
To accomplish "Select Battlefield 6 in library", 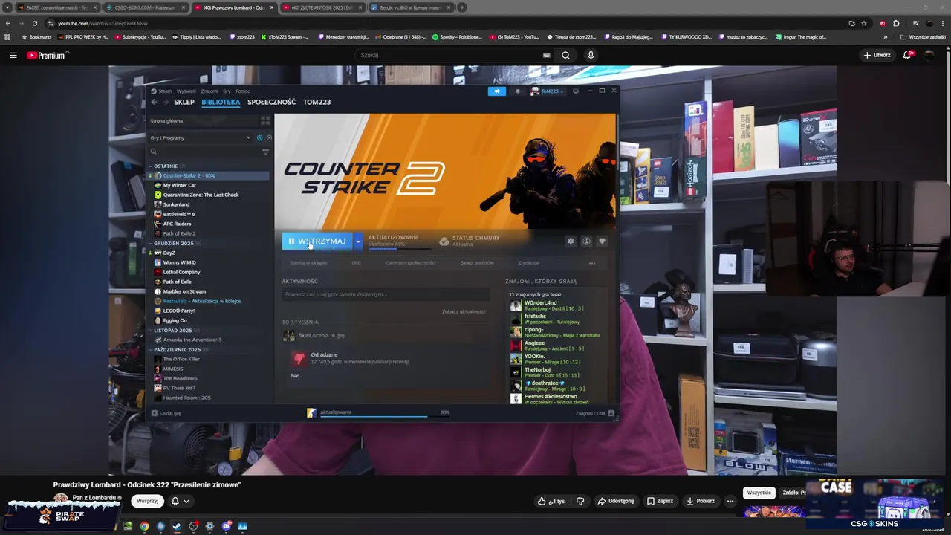I will point(209,214).
